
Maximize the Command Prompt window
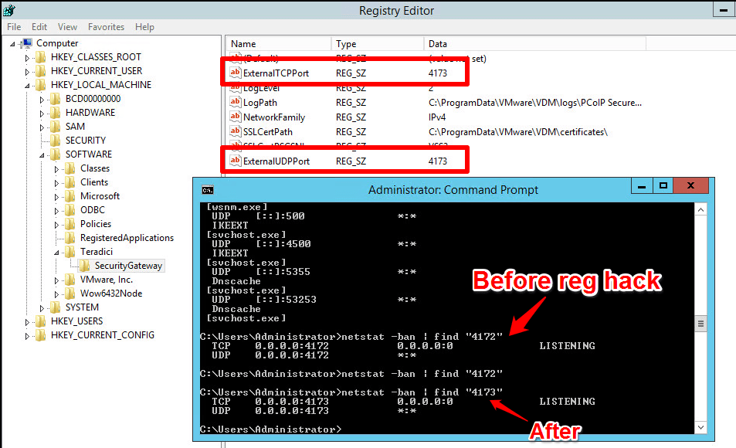click(663, 187)
